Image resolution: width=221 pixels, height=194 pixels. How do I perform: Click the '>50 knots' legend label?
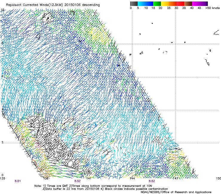[212, 8]
